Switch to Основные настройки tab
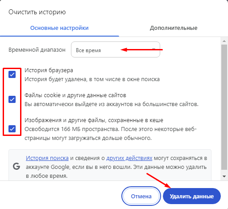 click(59, 28)
